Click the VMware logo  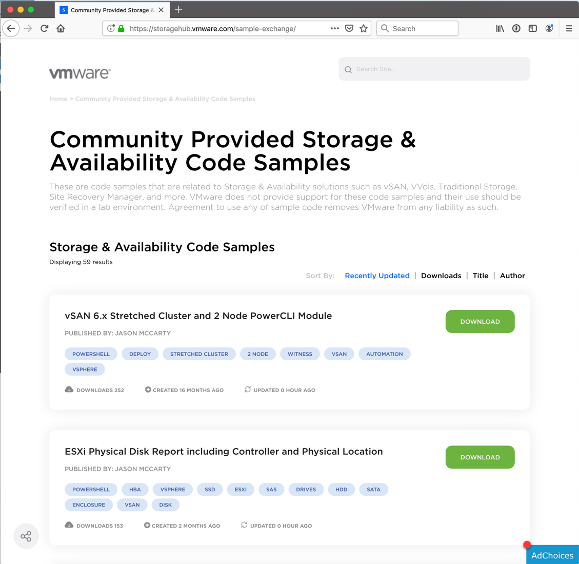80,73
